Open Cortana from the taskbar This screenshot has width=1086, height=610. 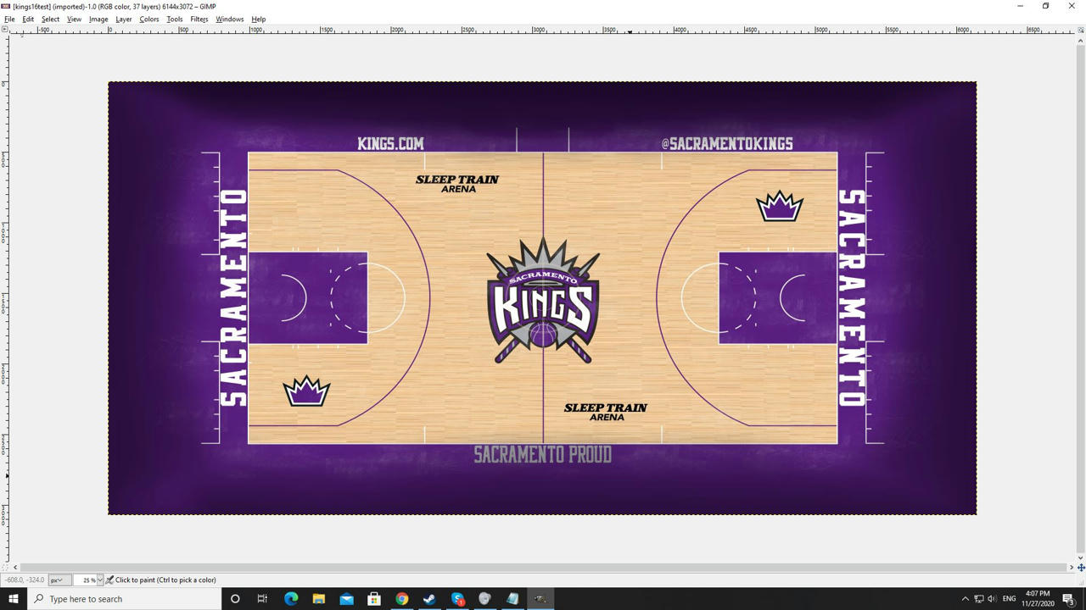tap(235, 599)
